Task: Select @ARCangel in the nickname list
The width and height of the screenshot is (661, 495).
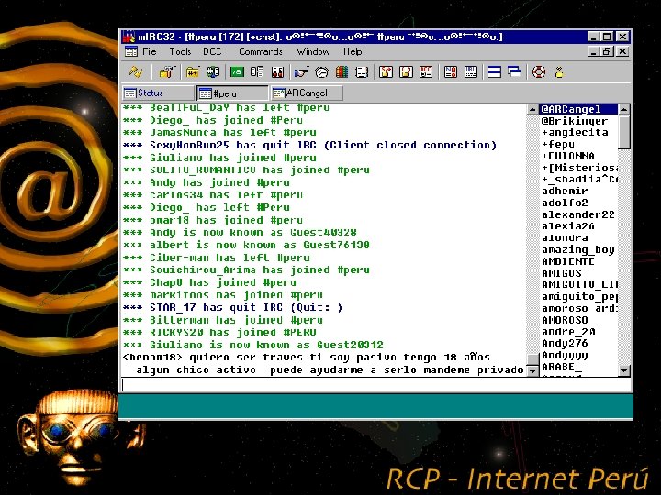Action: pyautogui.click(x=578, y=109)
